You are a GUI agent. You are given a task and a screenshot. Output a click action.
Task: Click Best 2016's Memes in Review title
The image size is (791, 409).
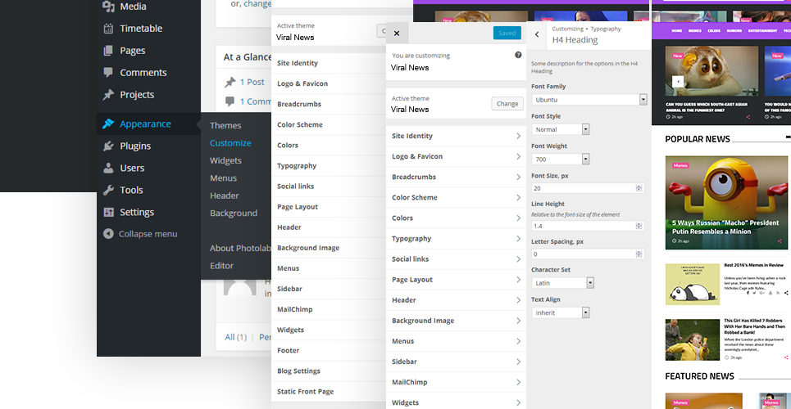(x=753, y=265)
